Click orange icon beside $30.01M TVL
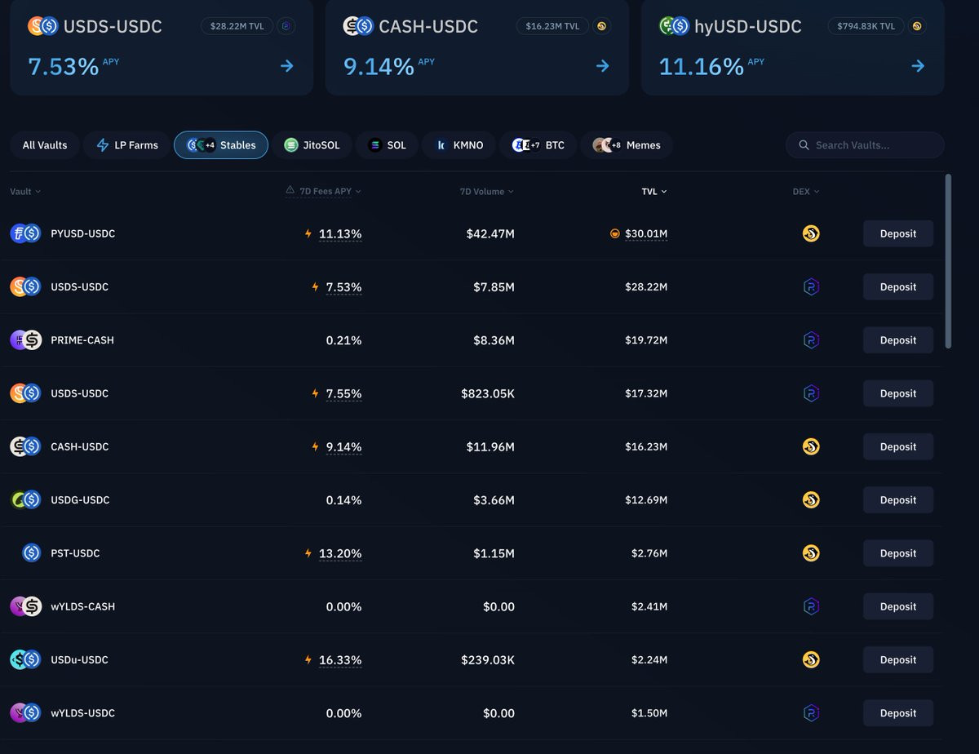 [615, 234]
